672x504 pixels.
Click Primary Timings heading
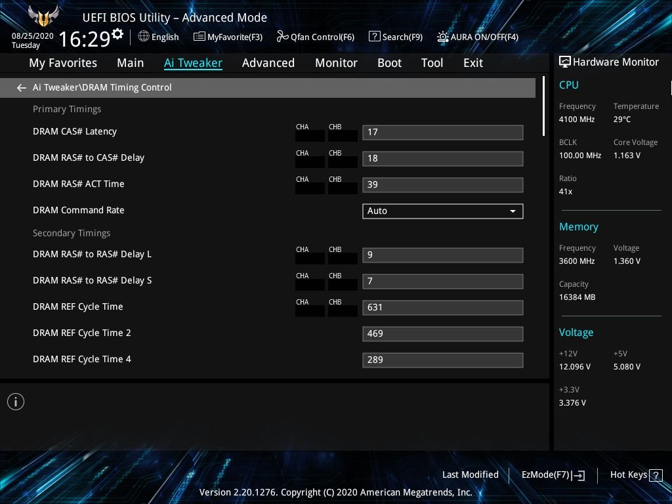point(67,110)
